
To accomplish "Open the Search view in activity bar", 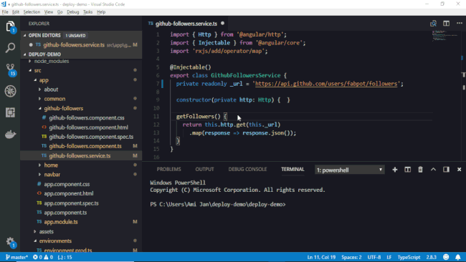I will tap(10, 48).
